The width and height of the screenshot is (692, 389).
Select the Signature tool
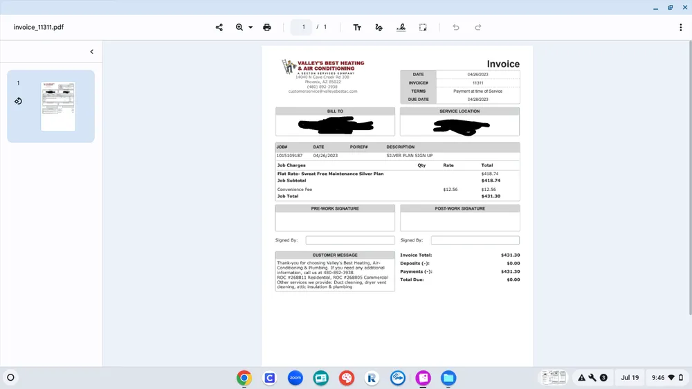[x=401, y=28]
